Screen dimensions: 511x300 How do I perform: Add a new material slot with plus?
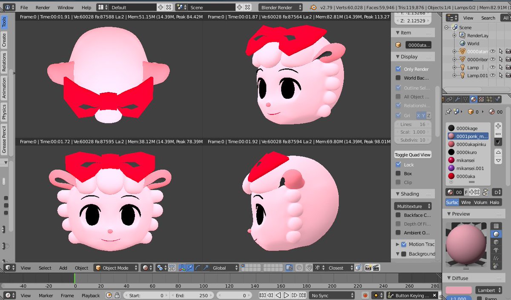pos(498,126)
